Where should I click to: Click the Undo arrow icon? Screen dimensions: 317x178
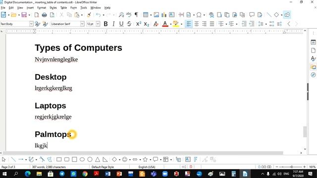(98, 15)
